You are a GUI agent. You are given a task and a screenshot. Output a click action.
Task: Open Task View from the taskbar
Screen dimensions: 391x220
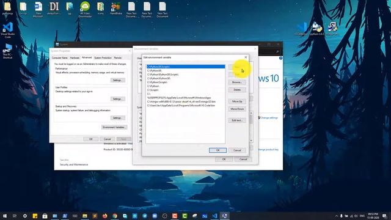pos(15,216)
